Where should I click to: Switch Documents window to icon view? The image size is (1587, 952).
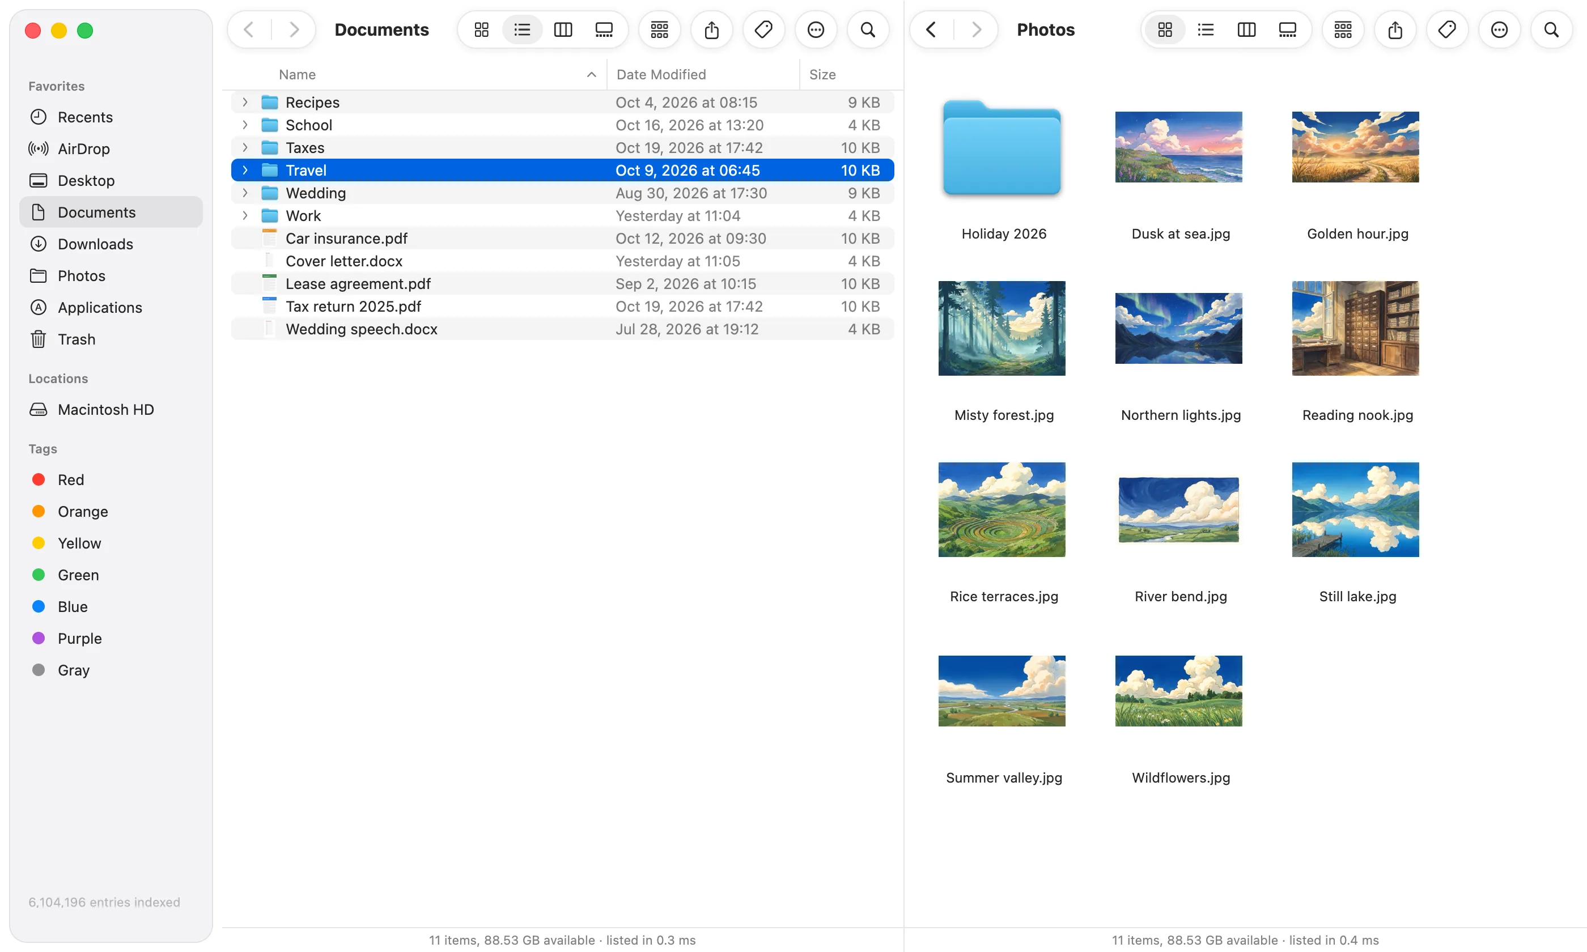(481, 29)
